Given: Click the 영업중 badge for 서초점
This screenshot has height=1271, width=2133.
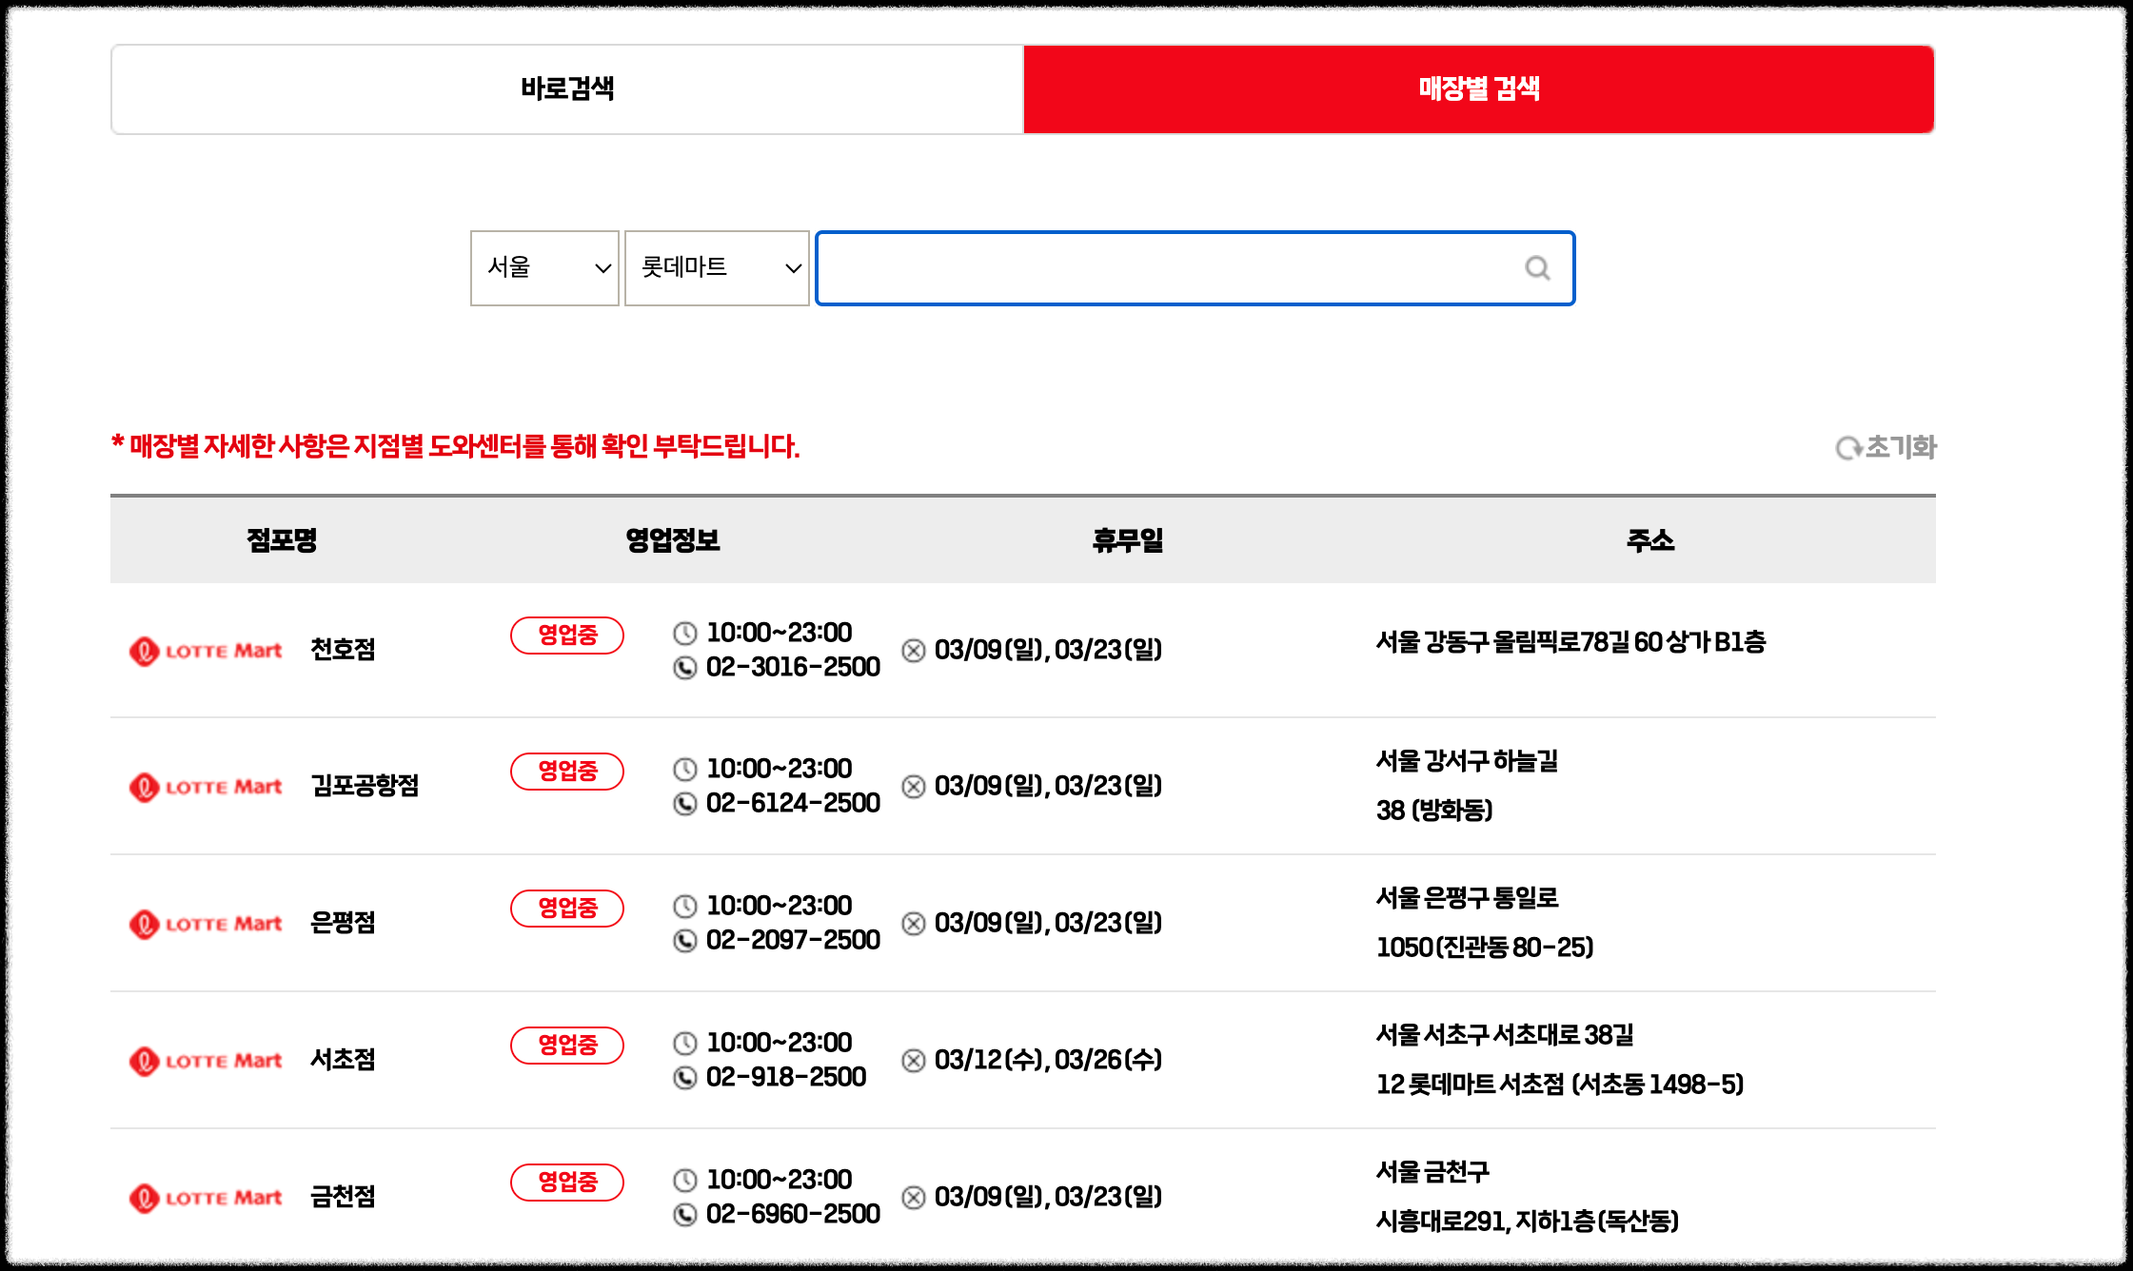Looking at the screenshot, I should [567, 1046].
